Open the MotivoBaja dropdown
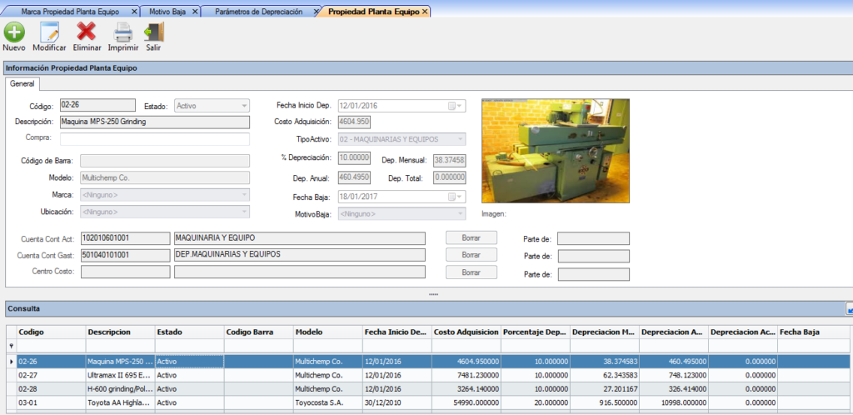Image resolution: width=853 pixels, height=415 pixels. [460, 214]
